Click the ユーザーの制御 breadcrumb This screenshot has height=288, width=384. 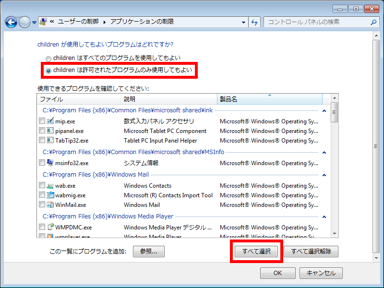coord(78,22)
